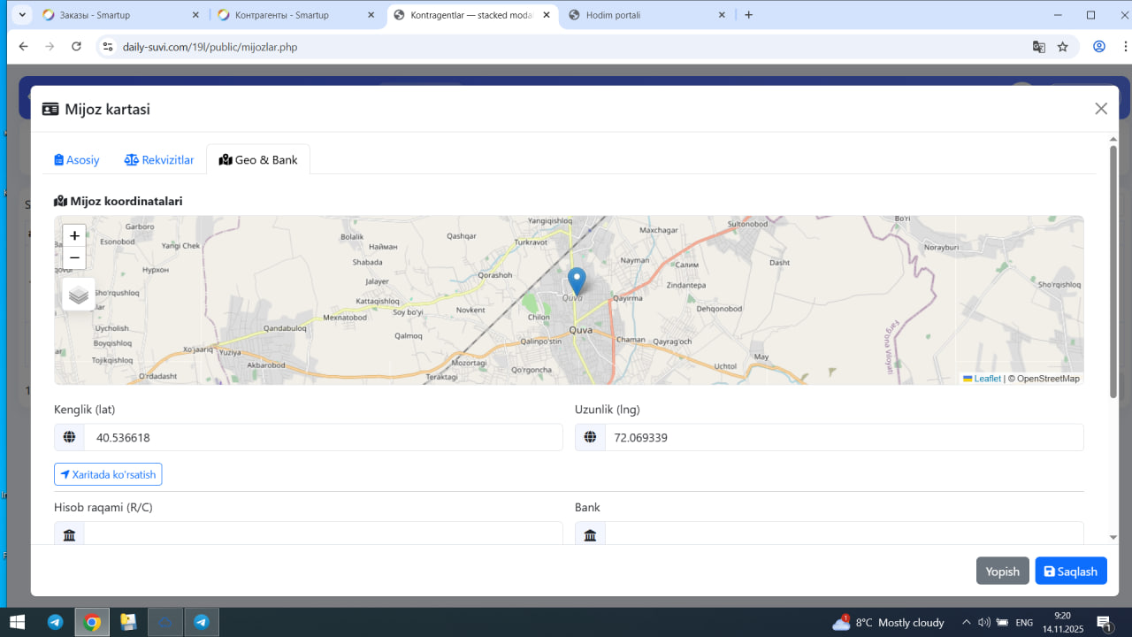Reload the page
Image resolution: width=1132 pixels, height=637 pixels.
pos(76,47)
